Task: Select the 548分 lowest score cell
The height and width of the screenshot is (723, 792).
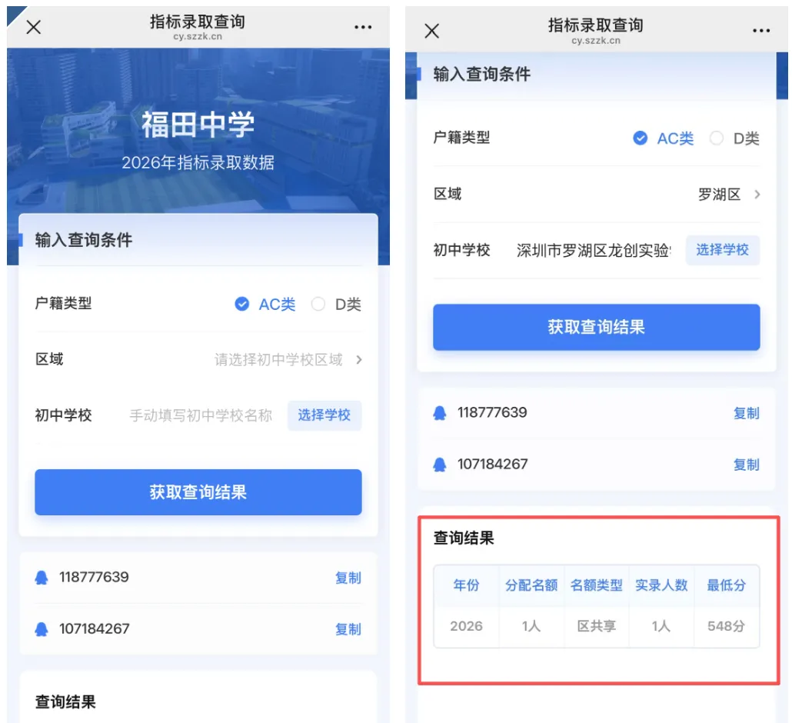Action: [x=727, y=627]
